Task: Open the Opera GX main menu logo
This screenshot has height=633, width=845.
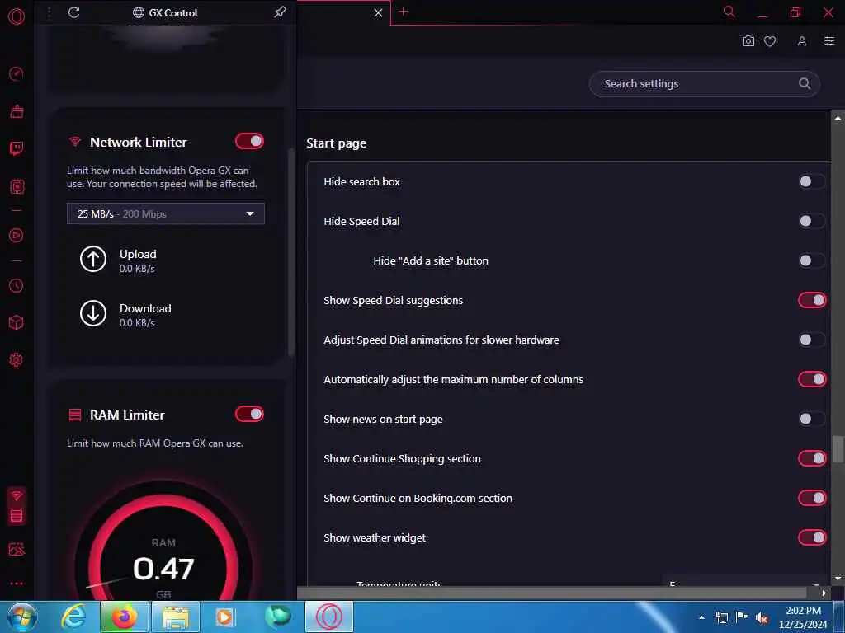Action: click(x=17, y=16)
